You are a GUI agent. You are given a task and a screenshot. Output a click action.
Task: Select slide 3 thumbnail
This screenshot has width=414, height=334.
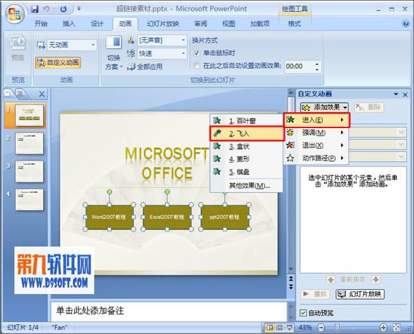[x=30, y=171]
